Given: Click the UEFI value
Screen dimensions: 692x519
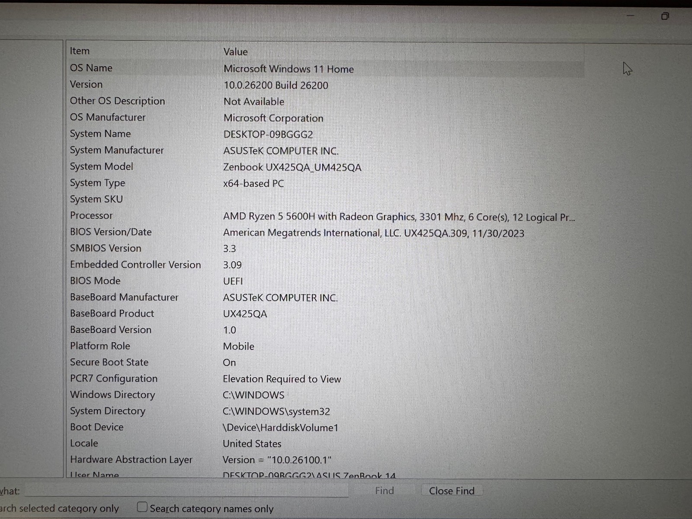Looking at the screenshot, I should 233,281.
